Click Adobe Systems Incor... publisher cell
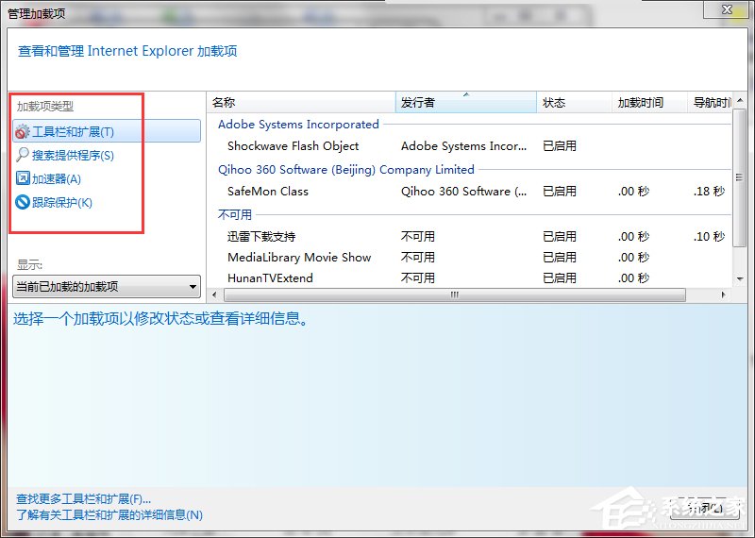This screenshot has height=538, width=755. 463,146
